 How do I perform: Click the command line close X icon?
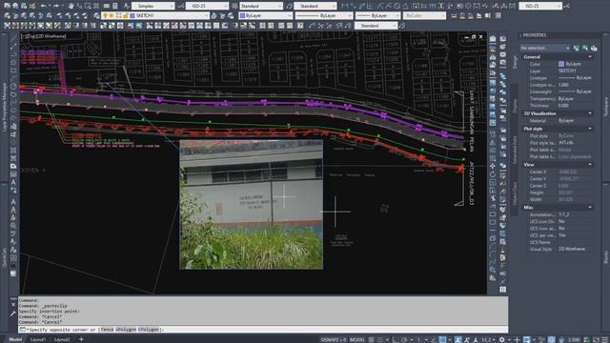pyautogui.click(x=13, y=305)
